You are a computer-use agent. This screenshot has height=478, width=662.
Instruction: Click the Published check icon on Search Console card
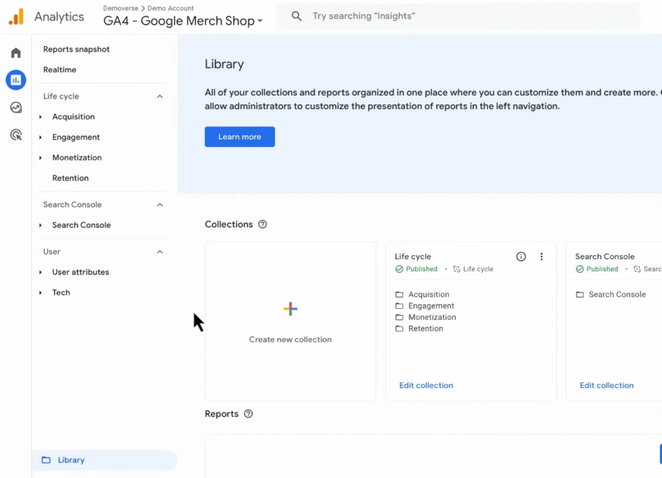[x=580, y=269]
